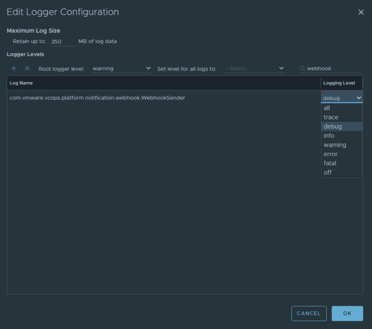Click the search magnifier icon
The image size is (372, 329).
tap(302, 69)
